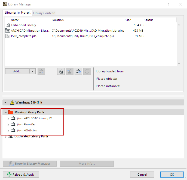The image size is (187, 180).
Task: Select from Favorites item
Action: tap(26, 124)
